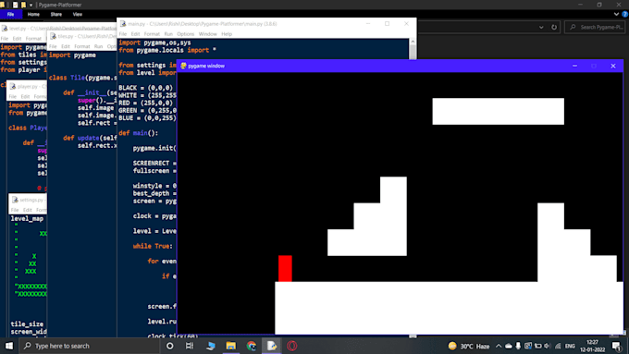Open Share tab in File Explorer ribbon
The height and width of the screenshot is (354, 629).
[x=56, y=14]
